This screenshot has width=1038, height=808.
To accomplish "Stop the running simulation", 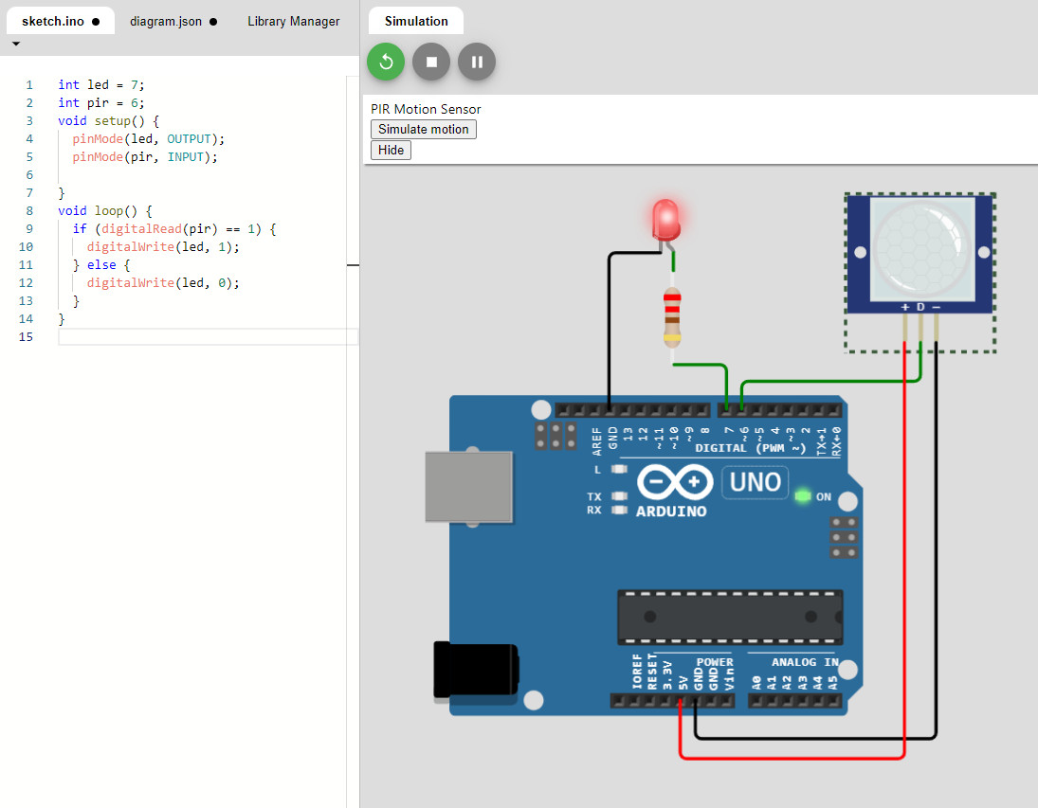I will (431, 63).
